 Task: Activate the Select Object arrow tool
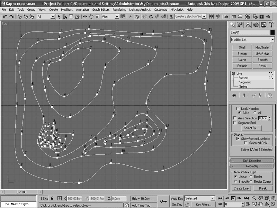pyautogui.click(x=59, y=17)
